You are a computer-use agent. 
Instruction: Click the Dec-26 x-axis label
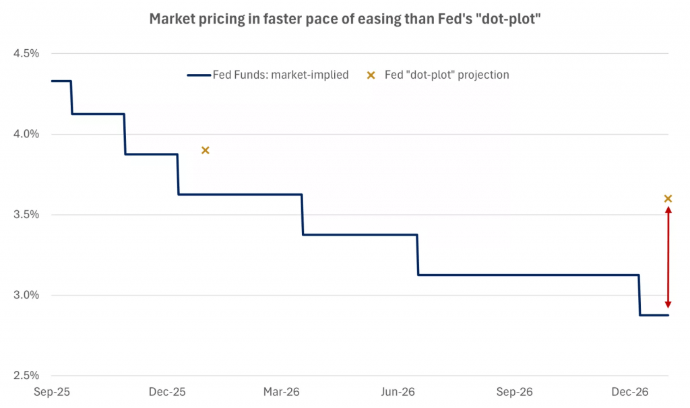click(x=629, y=392)
